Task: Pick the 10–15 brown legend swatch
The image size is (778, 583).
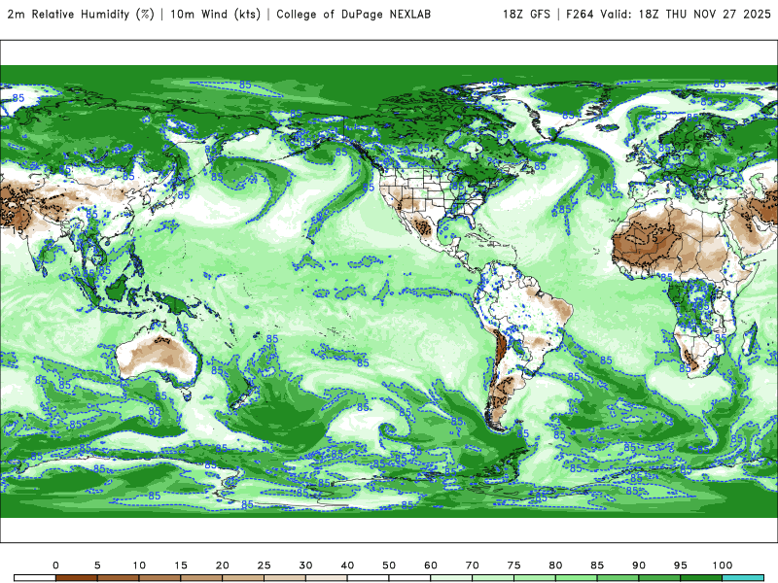Action: 159,578
